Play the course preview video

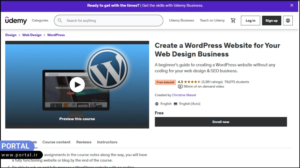(x=77, y=85)
